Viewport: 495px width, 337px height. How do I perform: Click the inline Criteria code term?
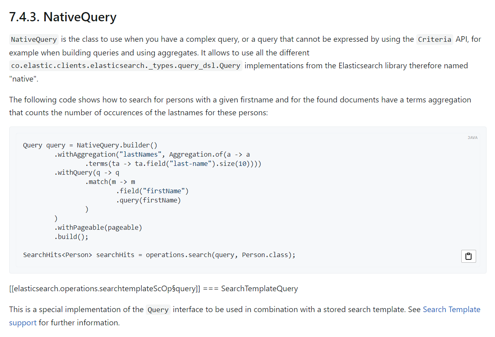click(x=434, y=39)
